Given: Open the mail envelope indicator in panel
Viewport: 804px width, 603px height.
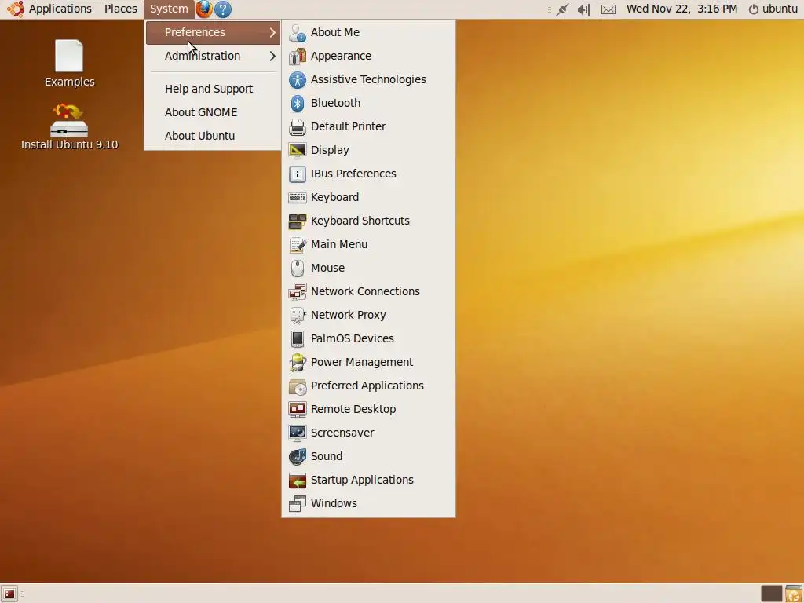Looking at the screenshot, I should [608, 9].
